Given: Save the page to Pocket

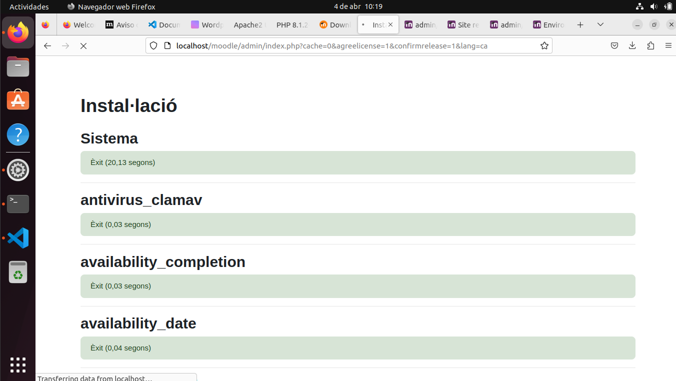Looking at the screenshot, I should pos(614,45).
